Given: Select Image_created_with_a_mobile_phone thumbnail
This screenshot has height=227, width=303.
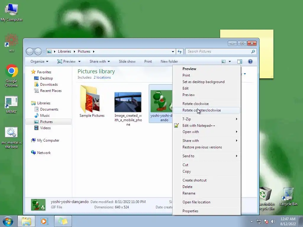Looking at the screenshot, I should click(x=128, y=109).
